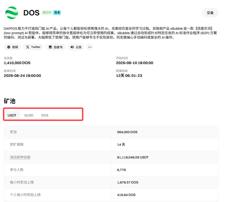The width and height of the screenshot is (229, 202).
Task: Click the 首发 badge
Action: pyautogui.click(x=57, y=12)
